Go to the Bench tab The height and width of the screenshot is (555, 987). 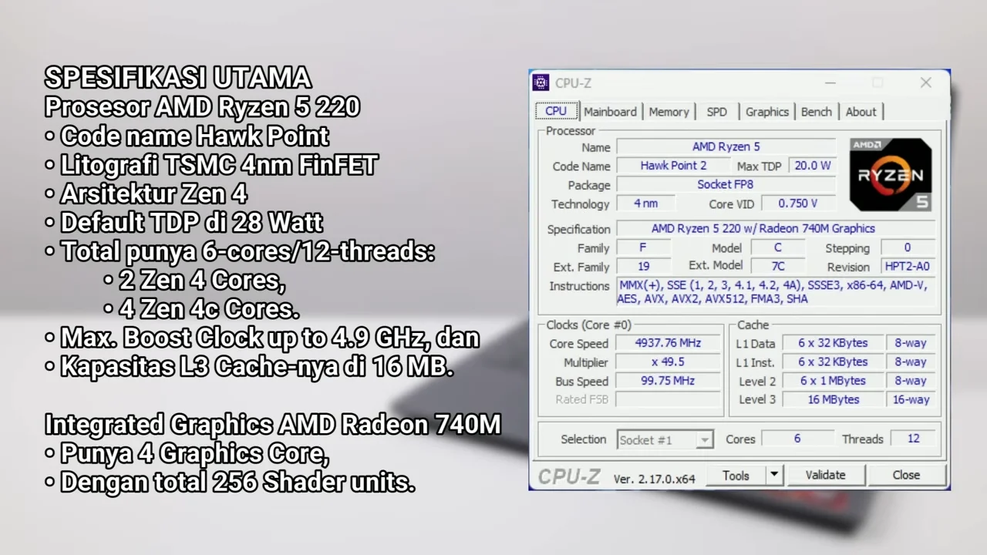tap(817, 112)
